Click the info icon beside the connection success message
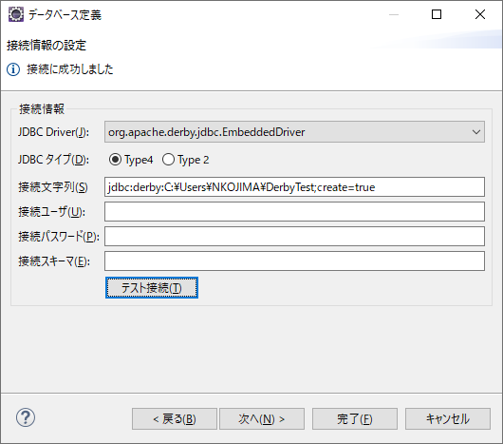This screenshot has width=503, height=444. [13, 69]
